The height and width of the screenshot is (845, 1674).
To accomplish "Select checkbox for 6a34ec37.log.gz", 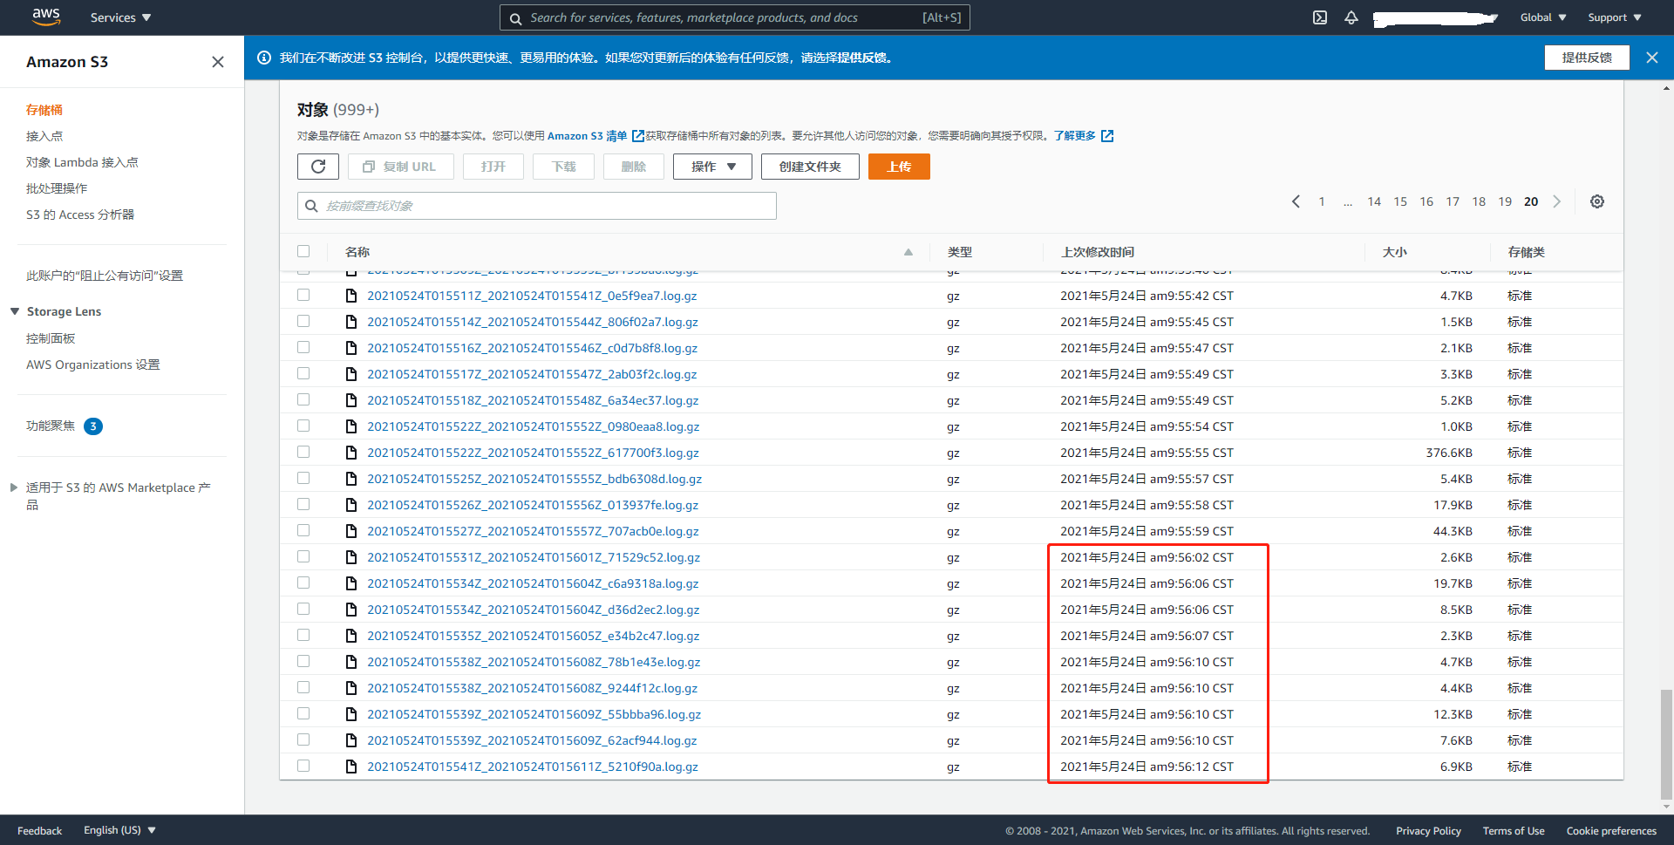I will pyautogui.click(x=303, y=399).
